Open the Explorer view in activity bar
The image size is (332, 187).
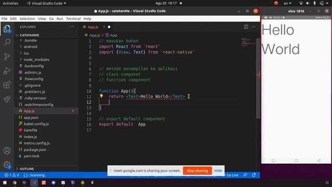click(7, 29)
